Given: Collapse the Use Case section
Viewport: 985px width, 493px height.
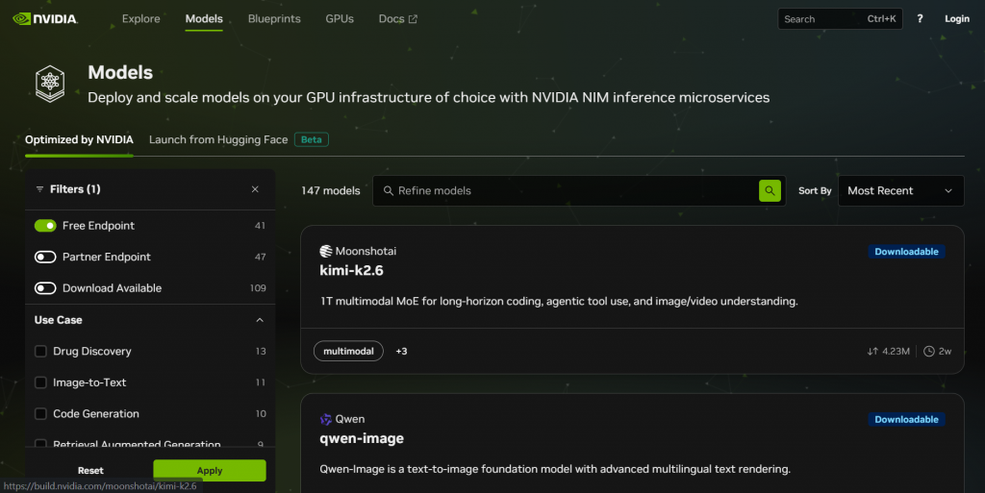Looking at the screenshot, I should pyautogui.click(x=260, y=320).
